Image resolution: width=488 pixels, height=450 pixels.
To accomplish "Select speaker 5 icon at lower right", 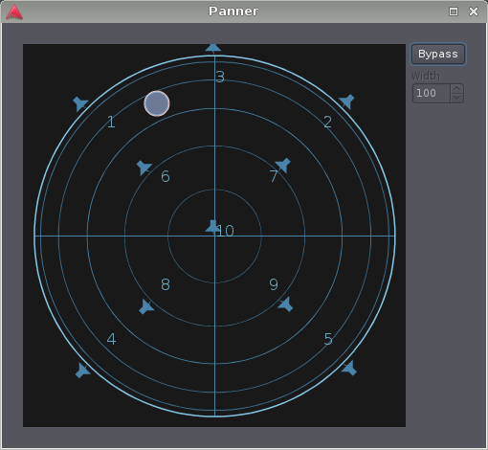I will 349,368.
